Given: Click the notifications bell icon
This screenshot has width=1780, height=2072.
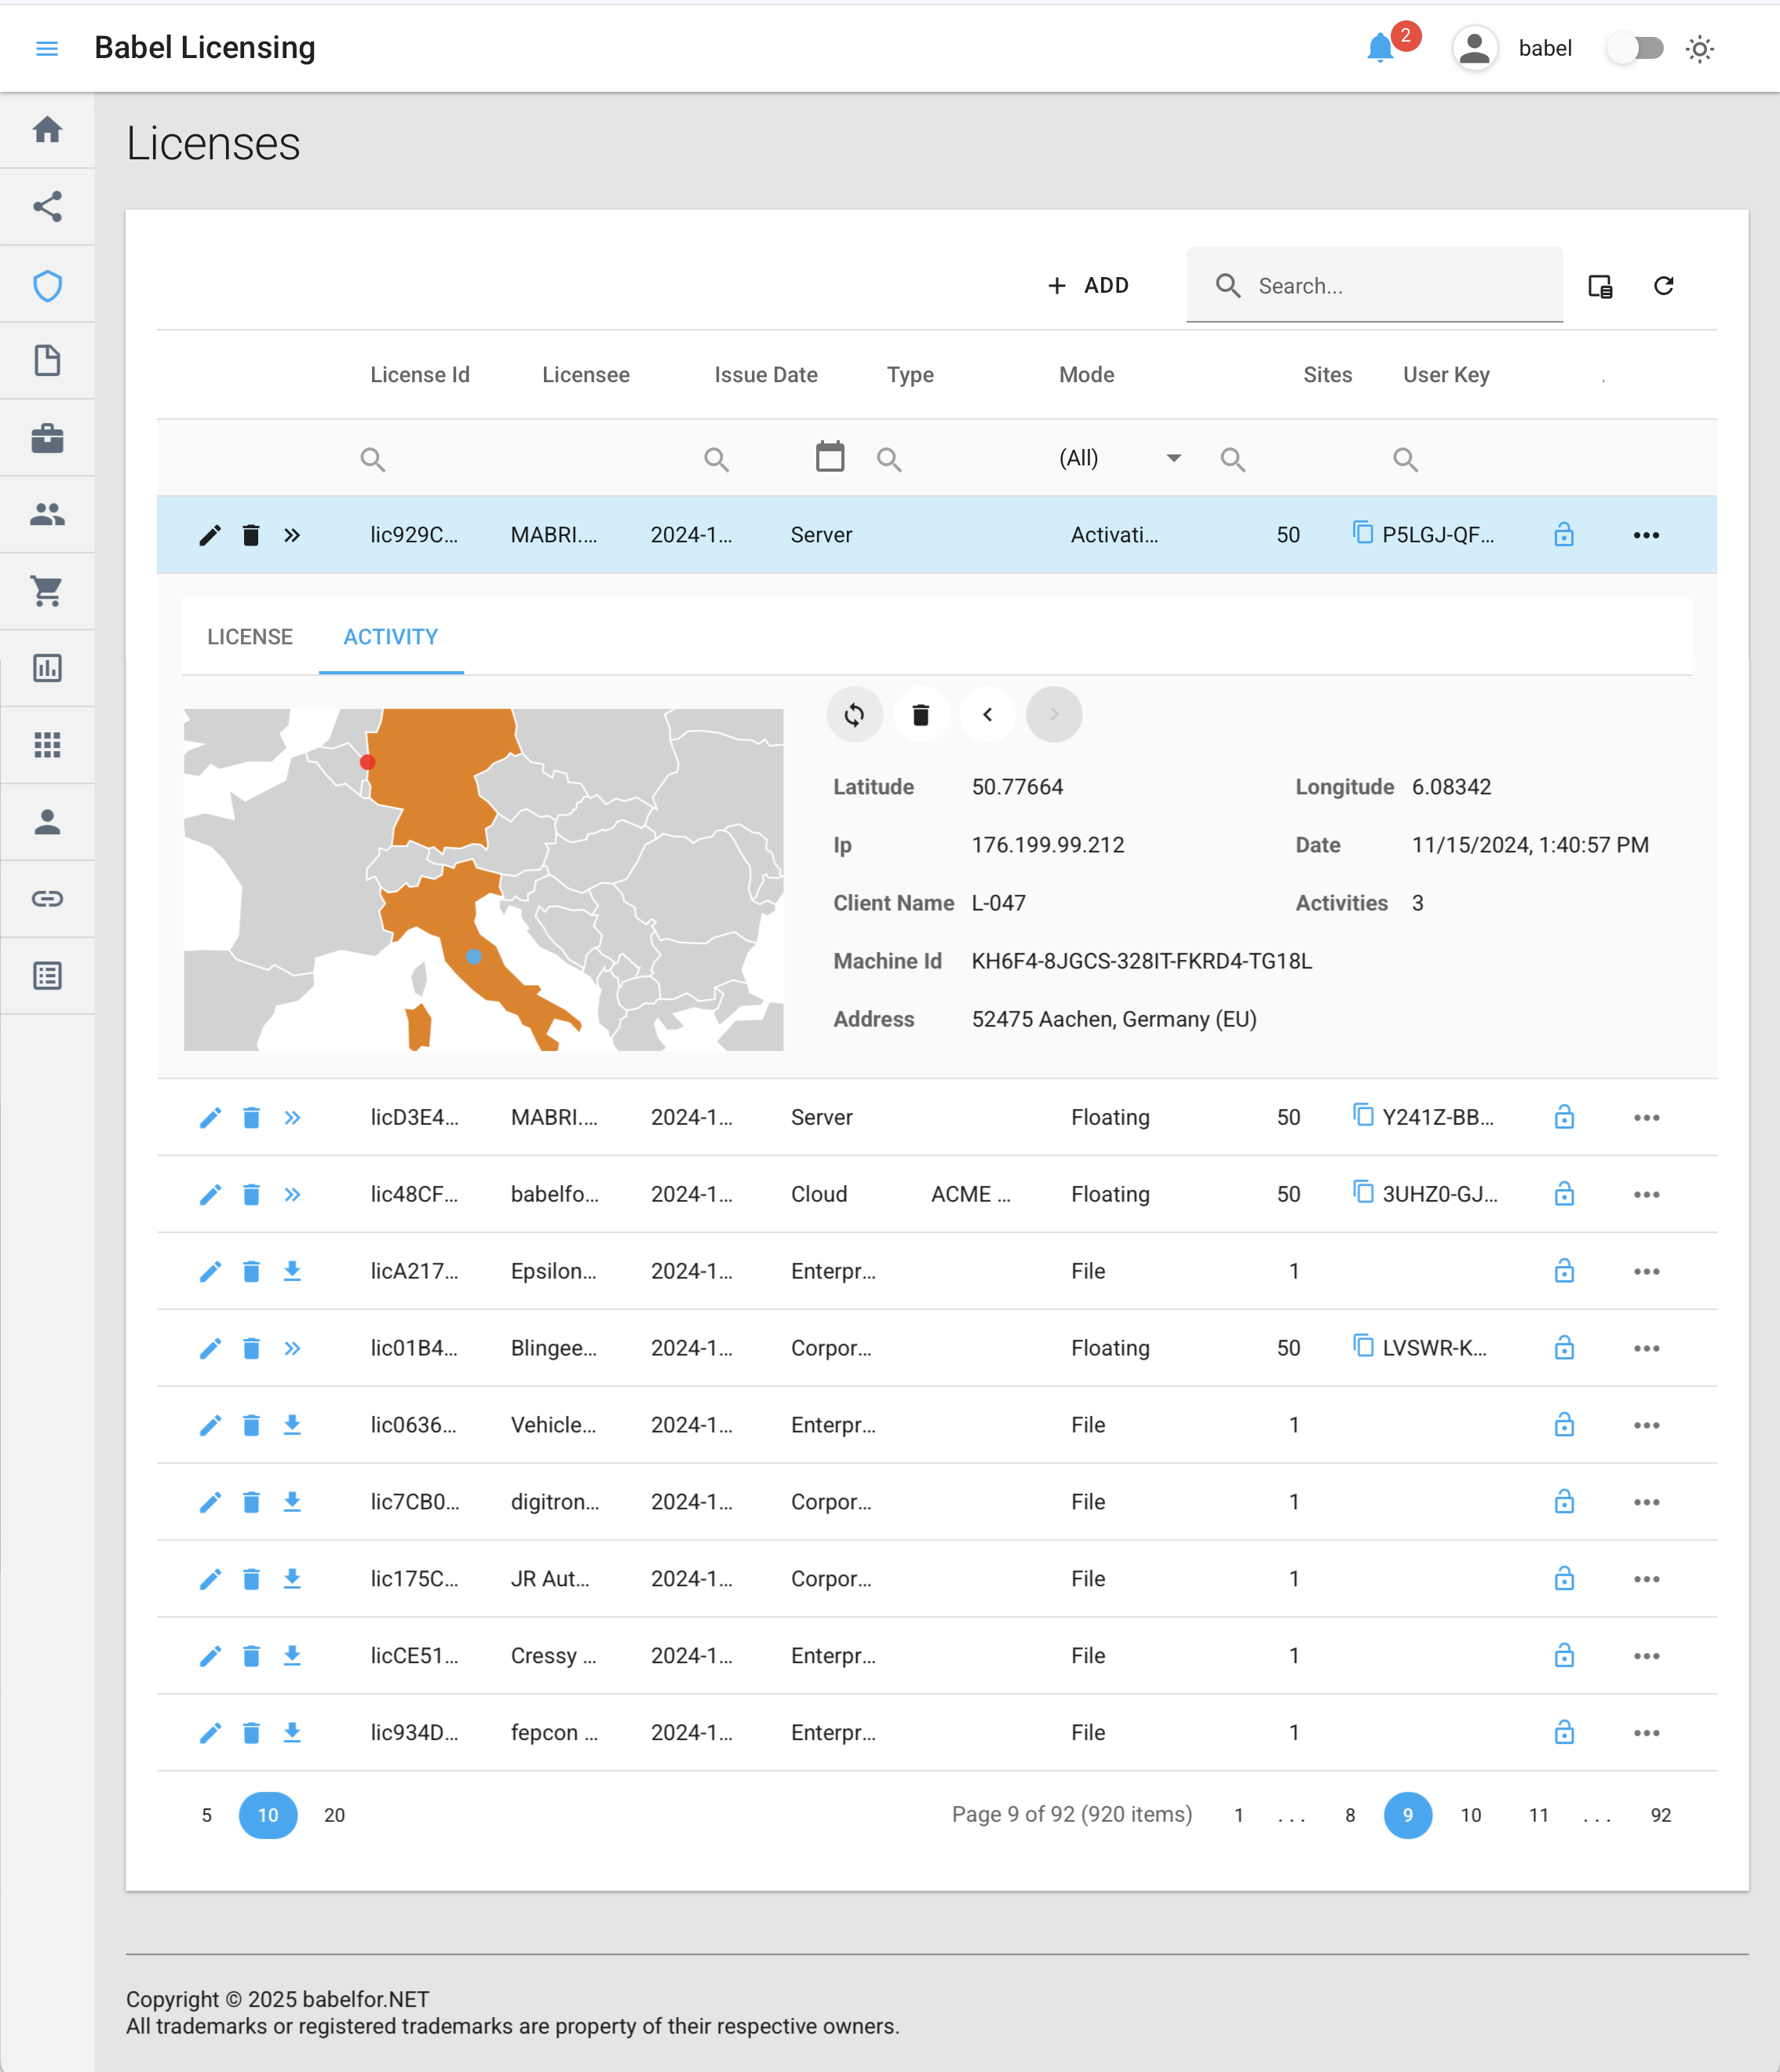Looking at the screenshot, I should point(1380,48).
